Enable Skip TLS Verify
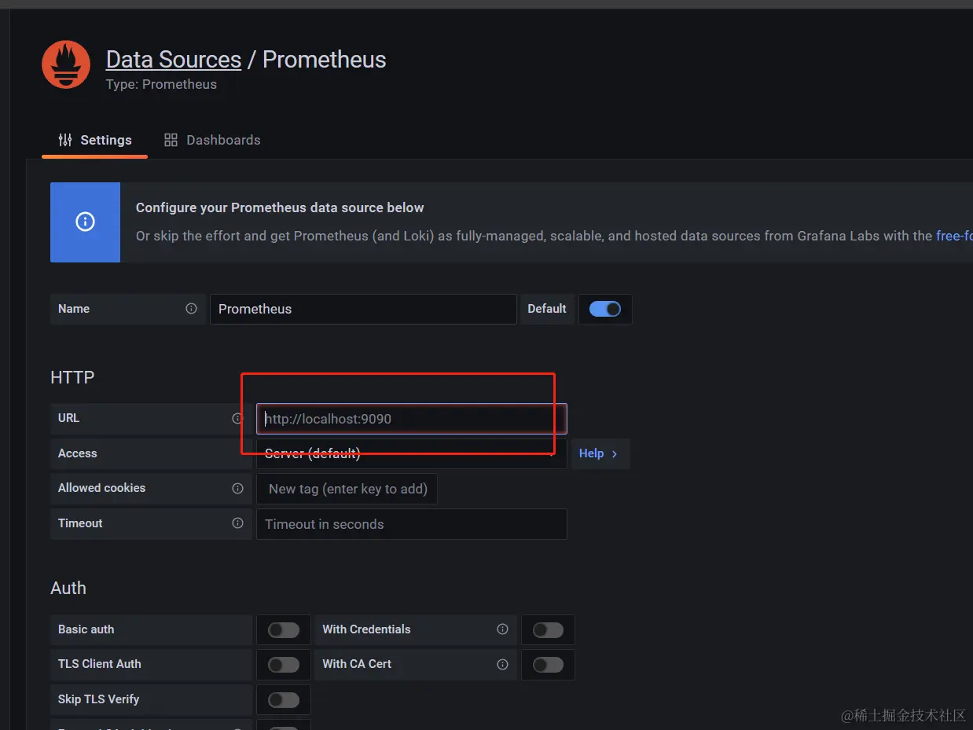The image size is (973, 730). (x=284, y=699)
